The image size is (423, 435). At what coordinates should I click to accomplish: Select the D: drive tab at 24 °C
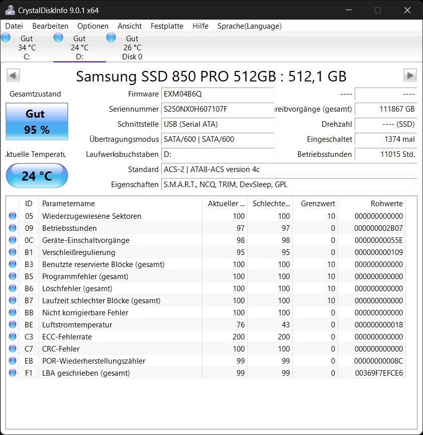79,47
